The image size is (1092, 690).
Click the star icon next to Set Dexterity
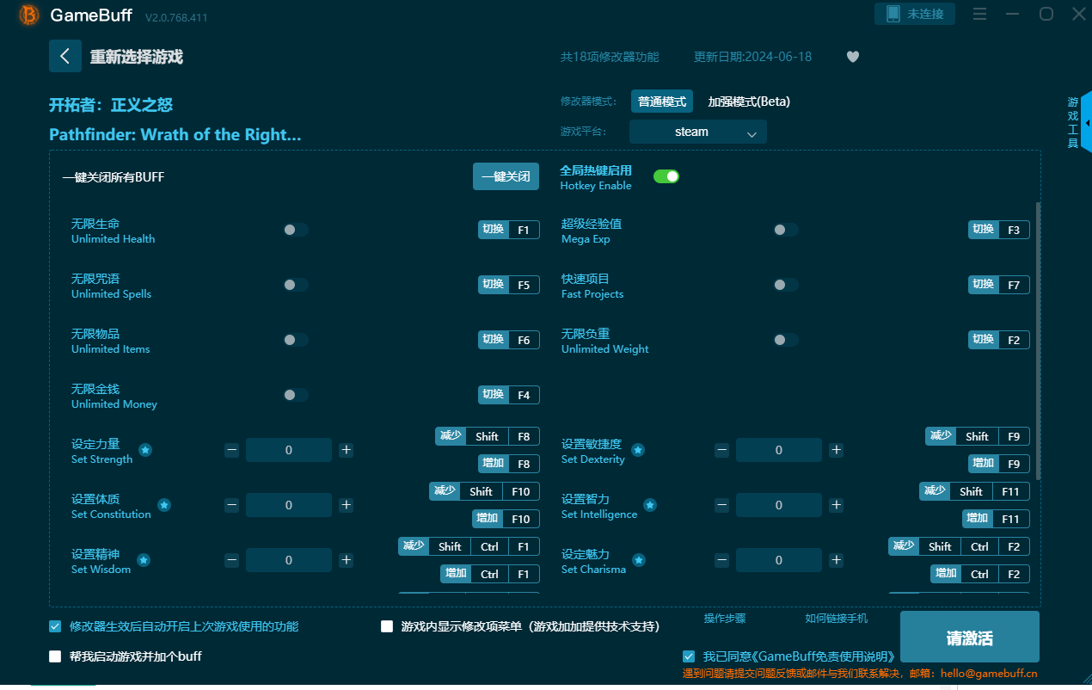(638, 450)
